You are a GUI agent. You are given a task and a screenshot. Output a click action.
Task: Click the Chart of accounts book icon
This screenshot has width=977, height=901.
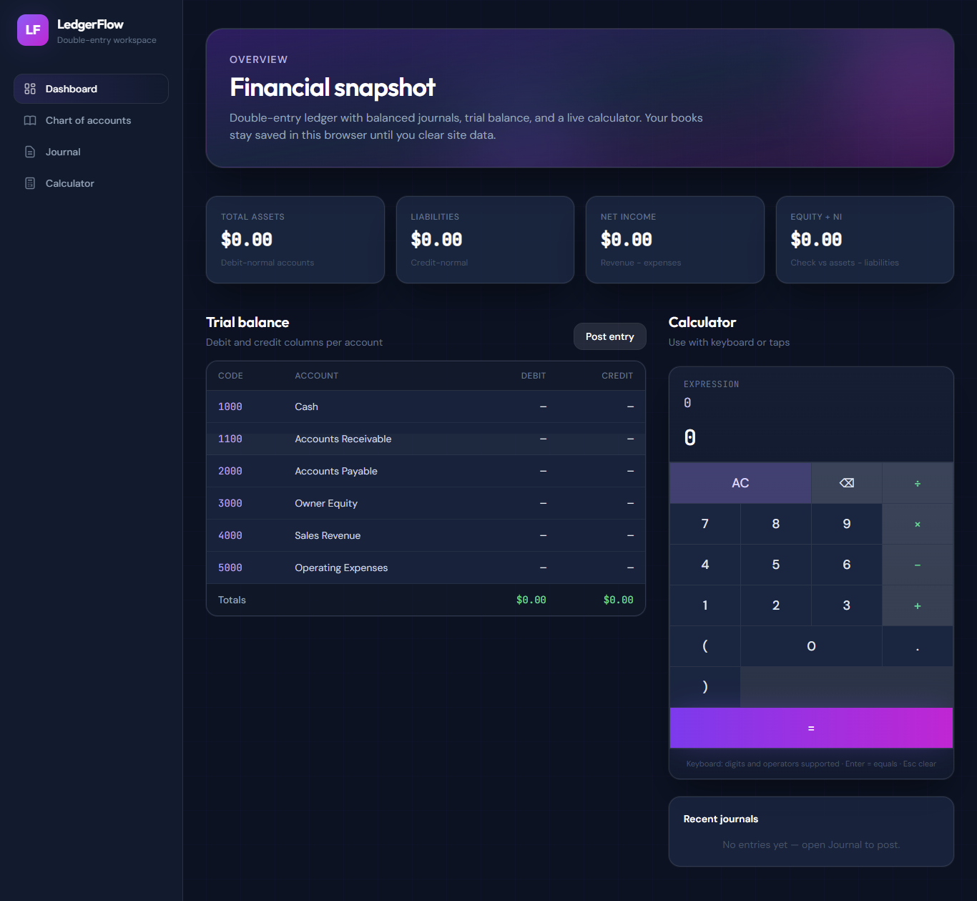click(x=30, y=120)
